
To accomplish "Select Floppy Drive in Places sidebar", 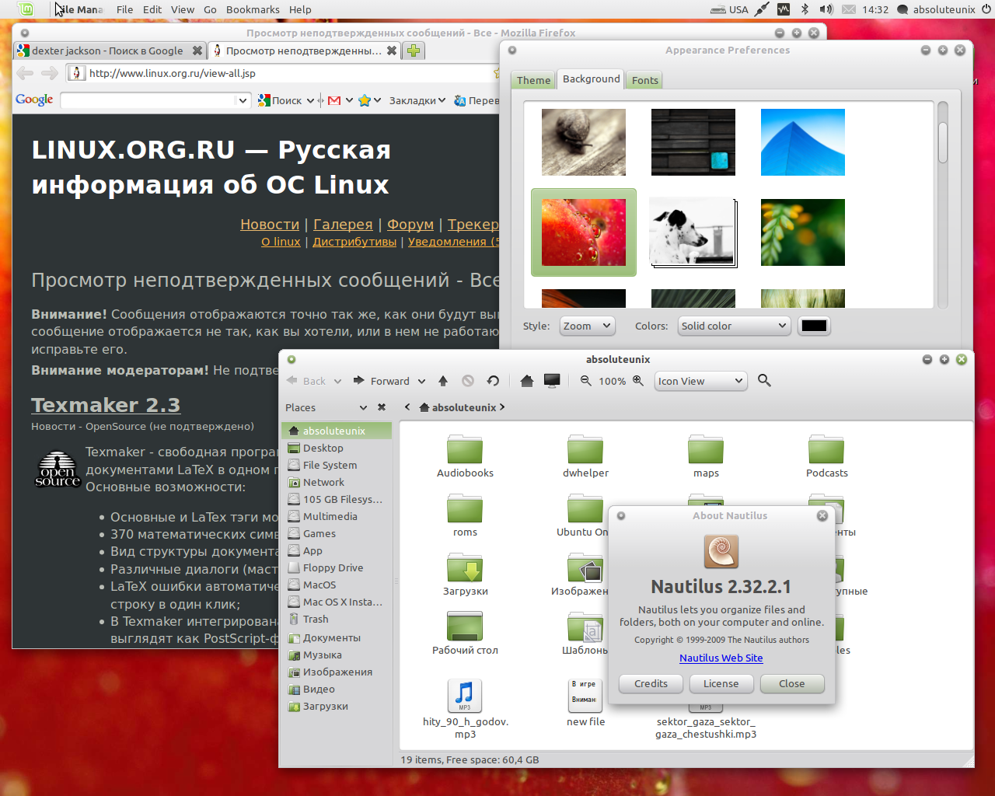I will tap(333, 567).
